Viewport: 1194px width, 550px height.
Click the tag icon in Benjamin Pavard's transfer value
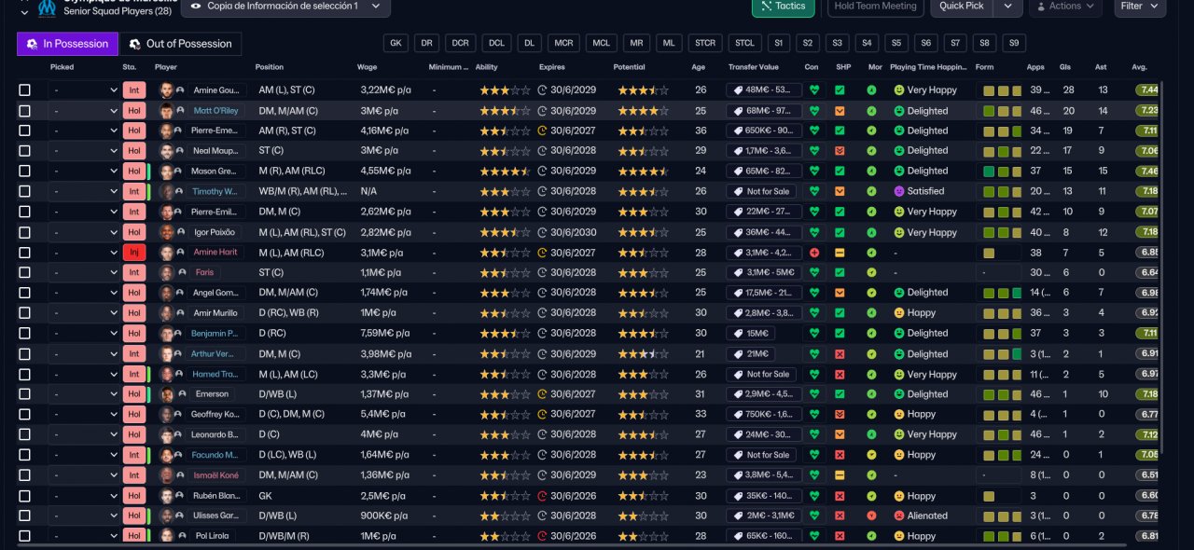pos(740,334)
